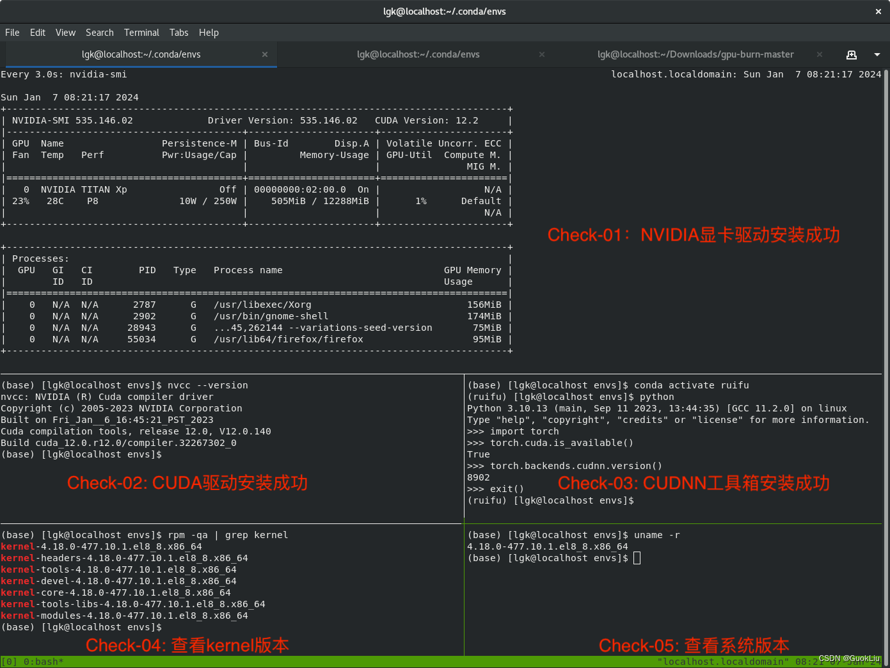Screen dimensions: 890x668
Task: Close the terminal window
Action: tap(878, 12)
